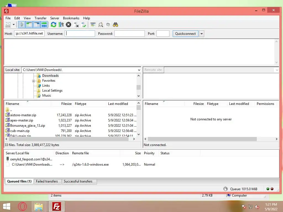Open Opera browser from taskbar
Viewport: 283px width, 212px height.
click(22, 206)
